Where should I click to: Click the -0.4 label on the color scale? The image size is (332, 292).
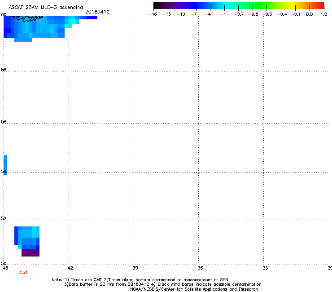pyautogui.click(x=282, y=14)
